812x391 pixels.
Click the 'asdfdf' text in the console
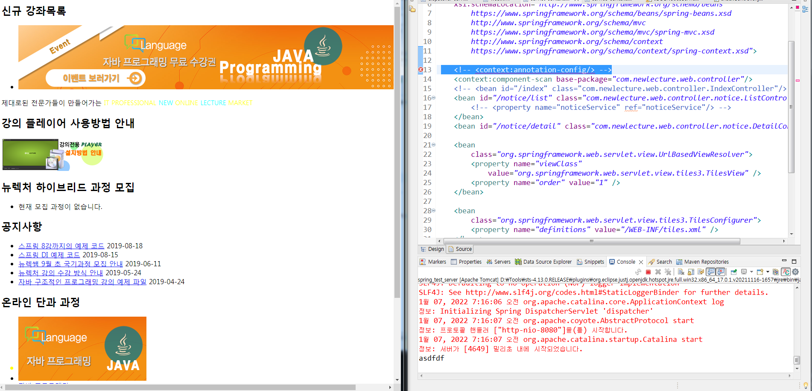tap(431, 358)
